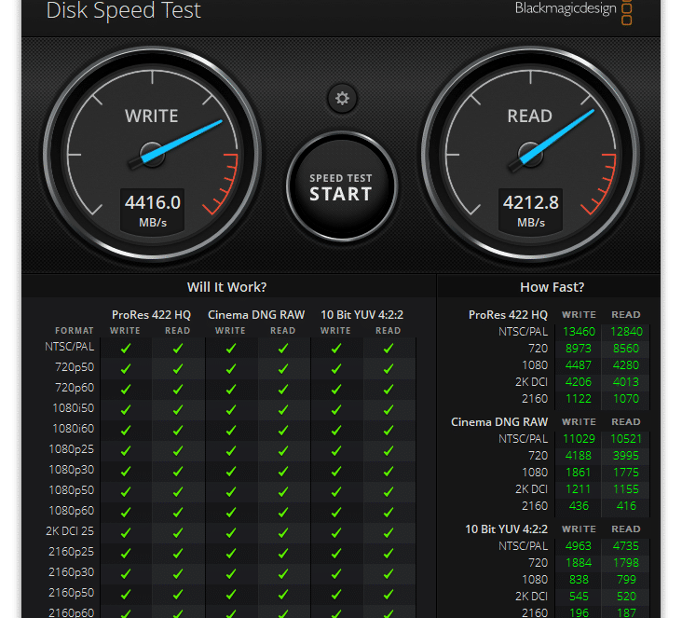Screen dimensions: 682x618
Task: Click 1080p30 ProRes 422 HQ read checkmark
Action: click(x=177, y=471)
